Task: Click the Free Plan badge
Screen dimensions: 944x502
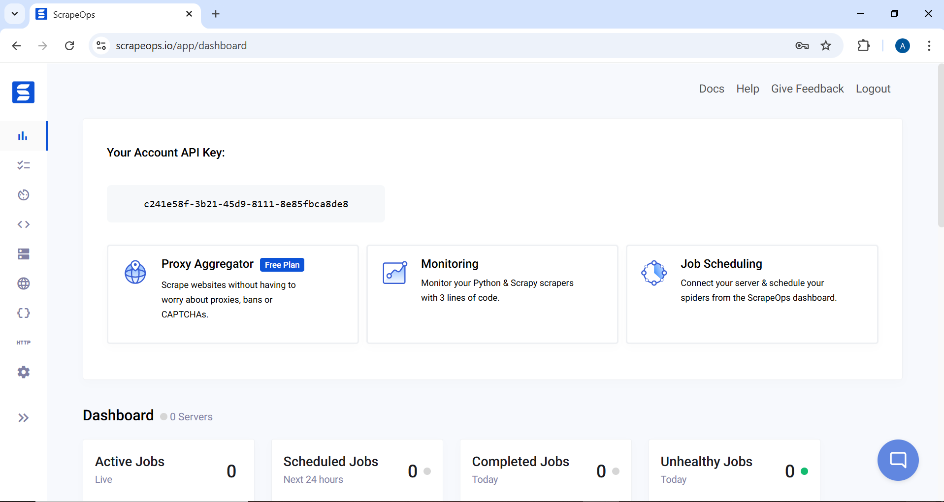Action: pyautogui.click(x=282, y=265)
